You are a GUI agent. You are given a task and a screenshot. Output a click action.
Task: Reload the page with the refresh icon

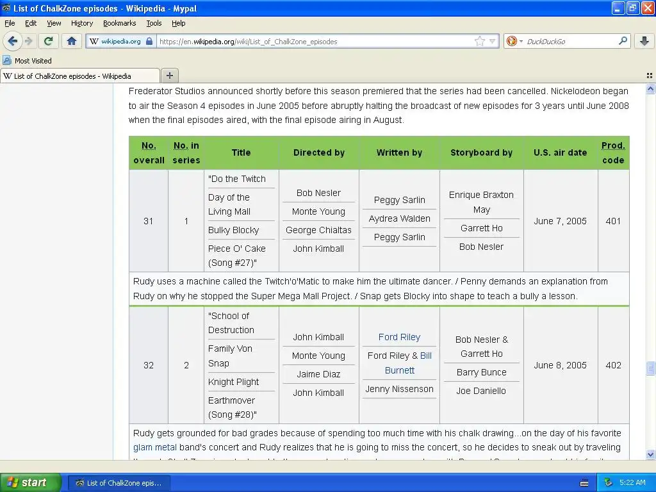48,41
